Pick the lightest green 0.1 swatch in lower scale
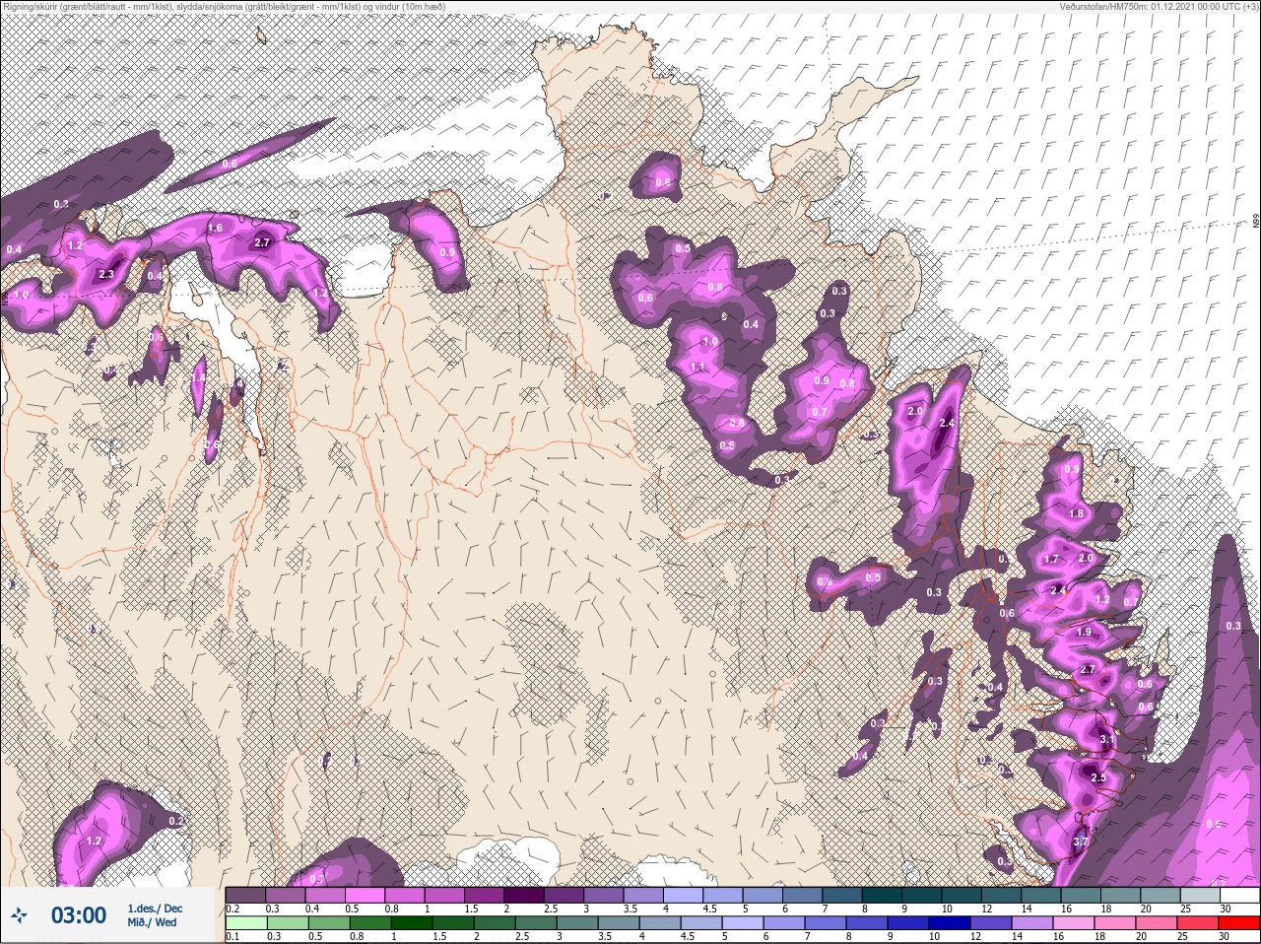 pyautogui.click(x=245, y=923)
